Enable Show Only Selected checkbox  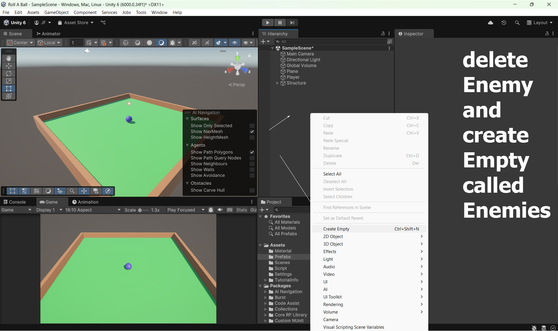click(x=252, y=126)
